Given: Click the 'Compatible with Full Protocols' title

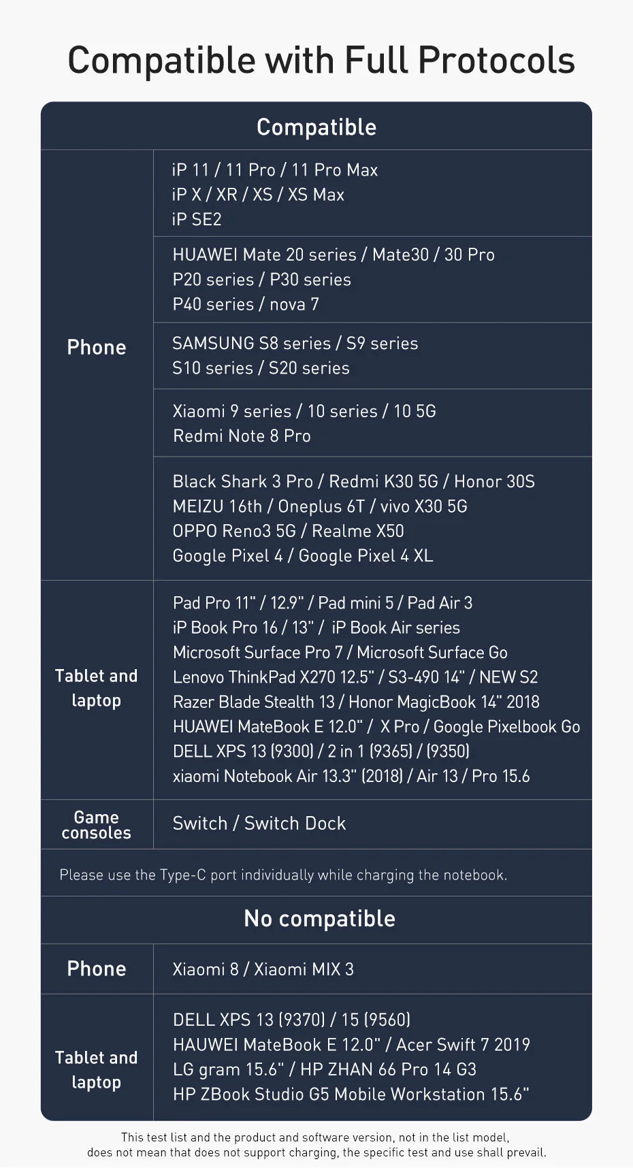Looking at the screenshot, I should (x=321, y=60).
